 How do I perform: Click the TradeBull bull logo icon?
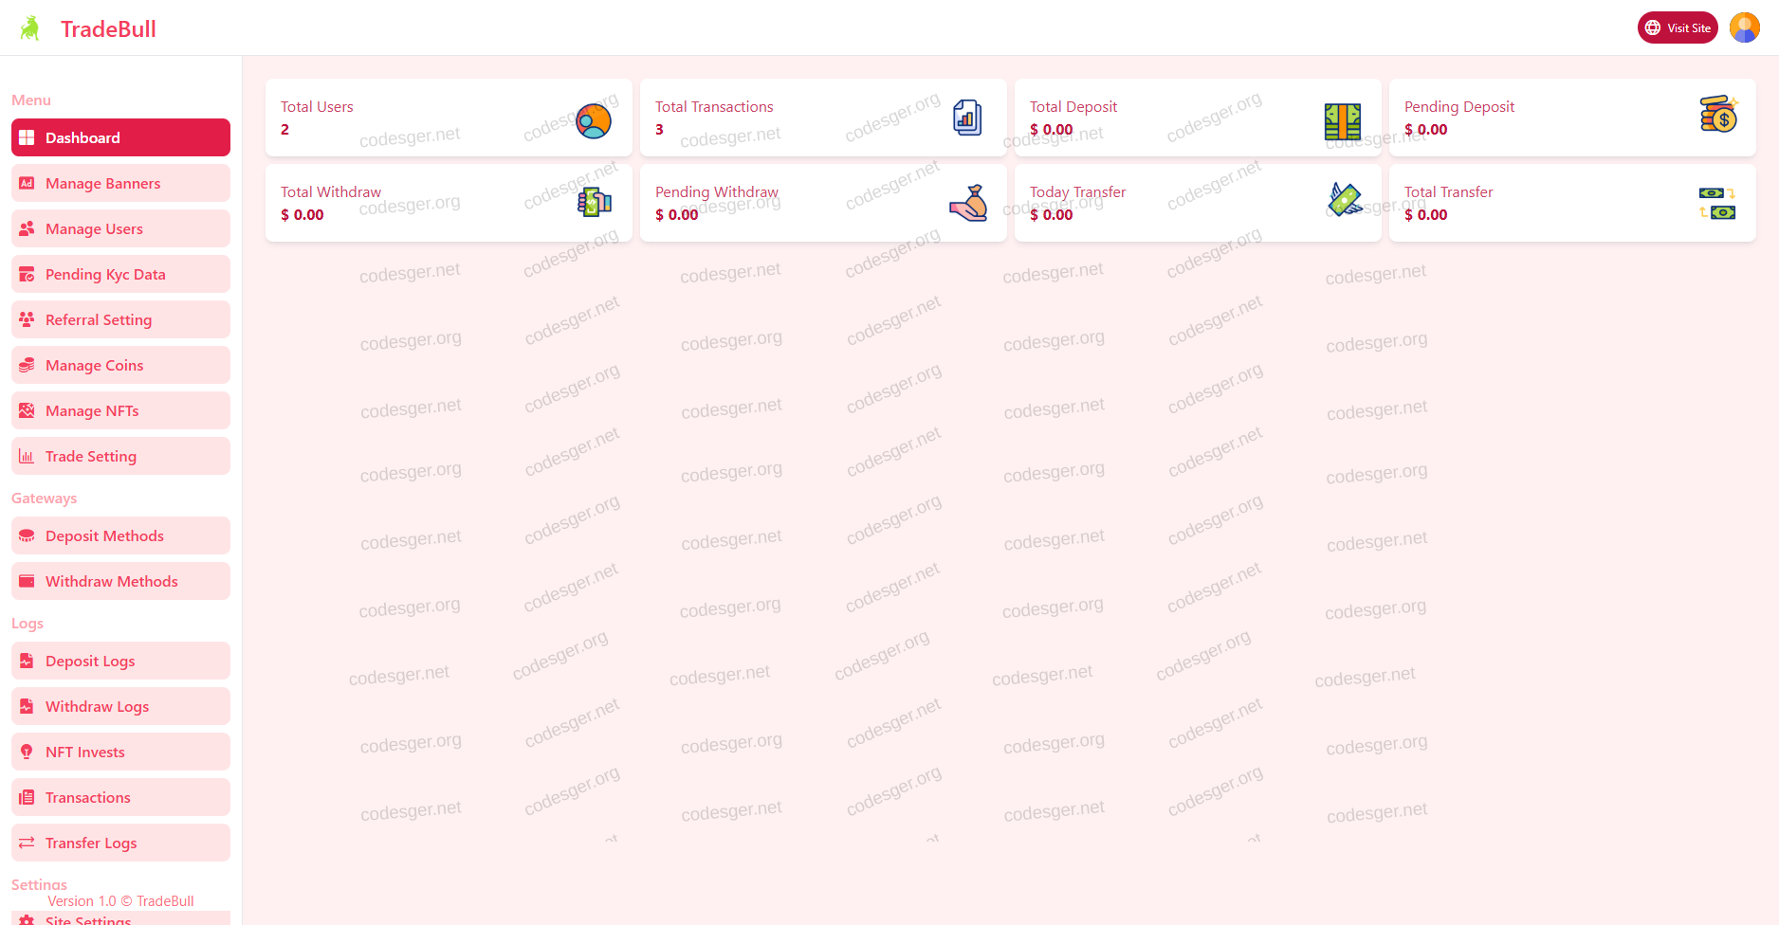tap(30, 28)
